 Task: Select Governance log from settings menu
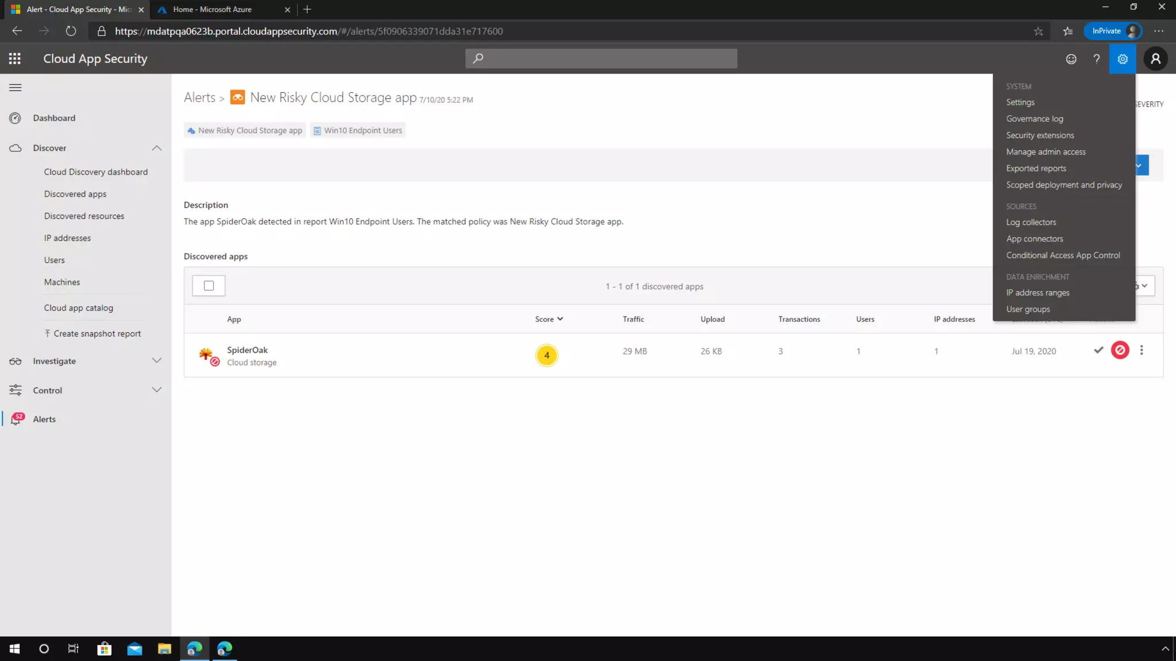(1034, 119)
